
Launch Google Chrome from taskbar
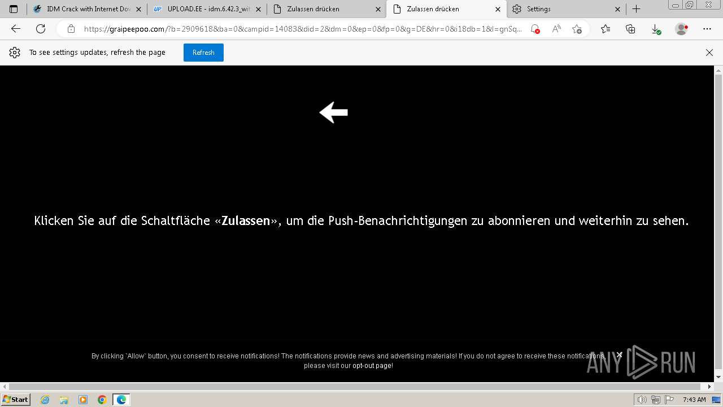102,400
